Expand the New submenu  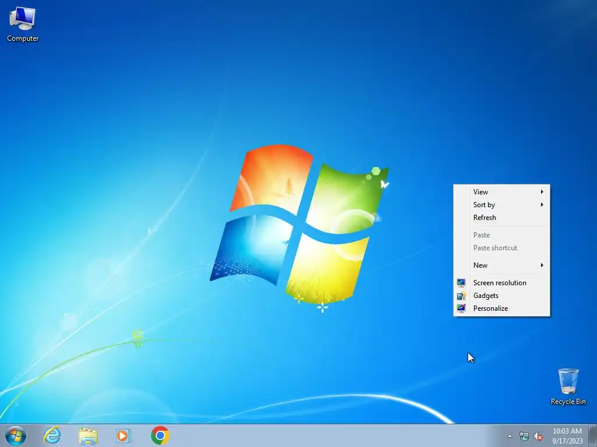coord(502,265)
